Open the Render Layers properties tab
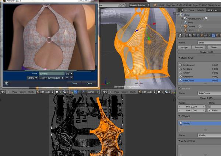This screenshot has height=156, width=221. 190,35
